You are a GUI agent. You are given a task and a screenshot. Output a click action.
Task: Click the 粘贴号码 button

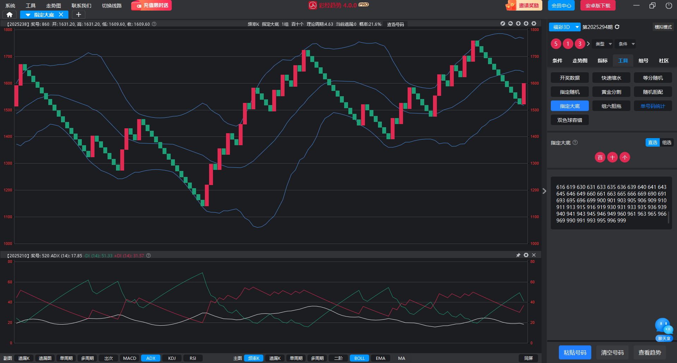click(575, 352)
